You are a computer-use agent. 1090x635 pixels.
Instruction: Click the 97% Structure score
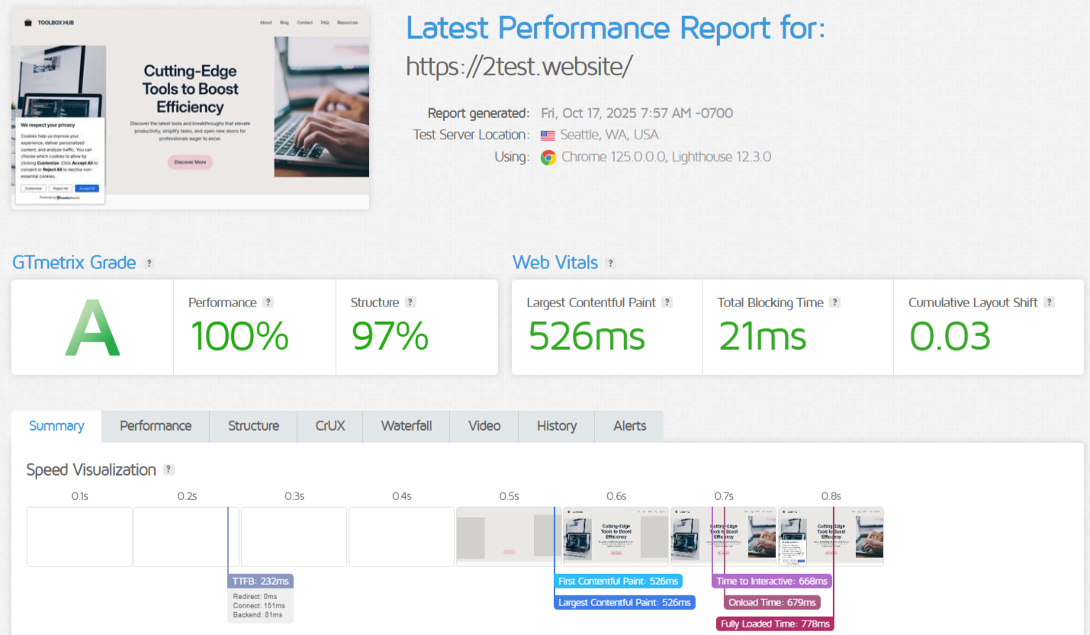click(389, 335)
